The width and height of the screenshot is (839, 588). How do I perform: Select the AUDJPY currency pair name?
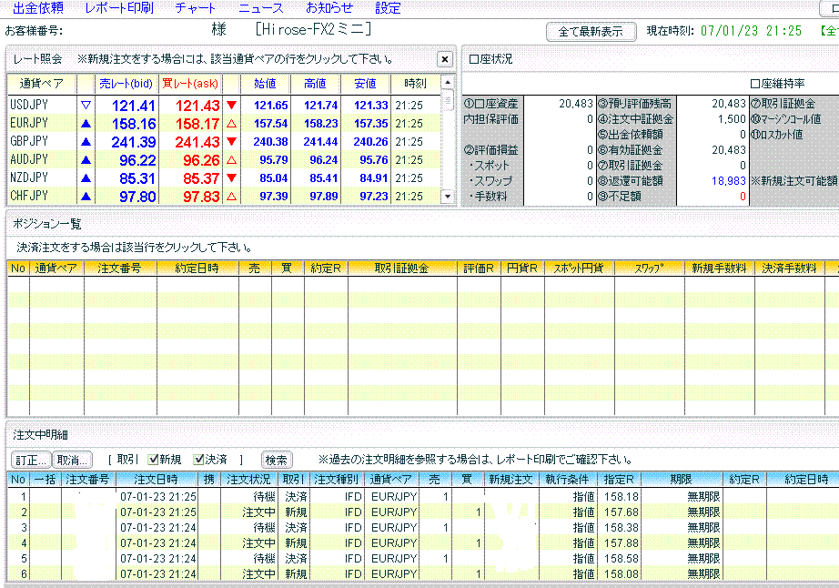coord(29,159)
